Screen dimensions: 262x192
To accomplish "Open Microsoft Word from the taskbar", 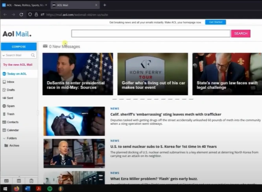I will [x=28, y=189].
